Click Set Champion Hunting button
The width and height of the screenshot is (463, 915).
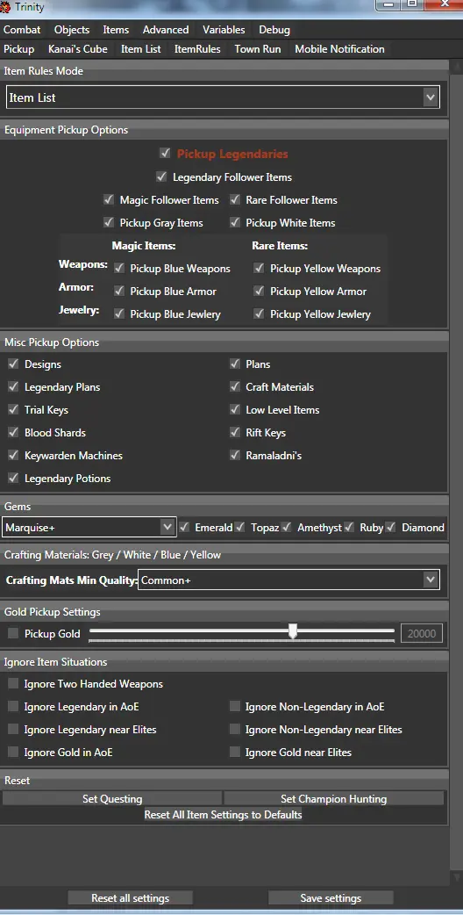click(334, 799)
